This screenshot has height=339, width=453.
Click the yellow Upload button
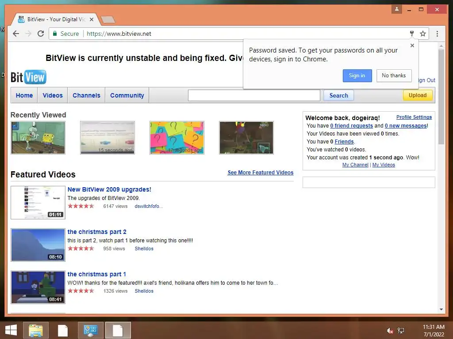click(418, 95)
